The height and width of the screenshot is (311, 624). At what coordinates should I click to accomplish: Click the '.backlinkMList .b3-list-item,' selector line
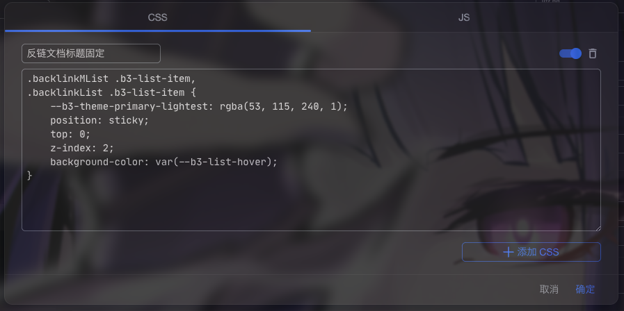(112, 78)
